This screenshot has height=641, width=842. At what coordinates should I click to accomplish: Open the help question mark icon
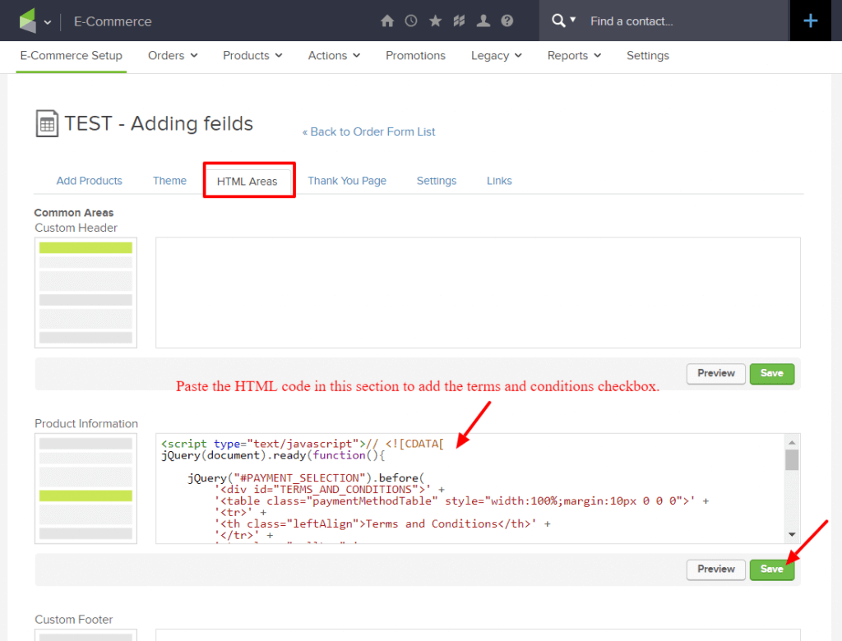(507, 21)
